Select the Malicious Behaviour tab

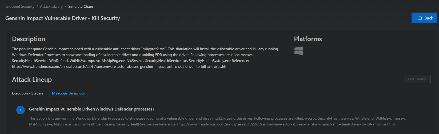69,93
